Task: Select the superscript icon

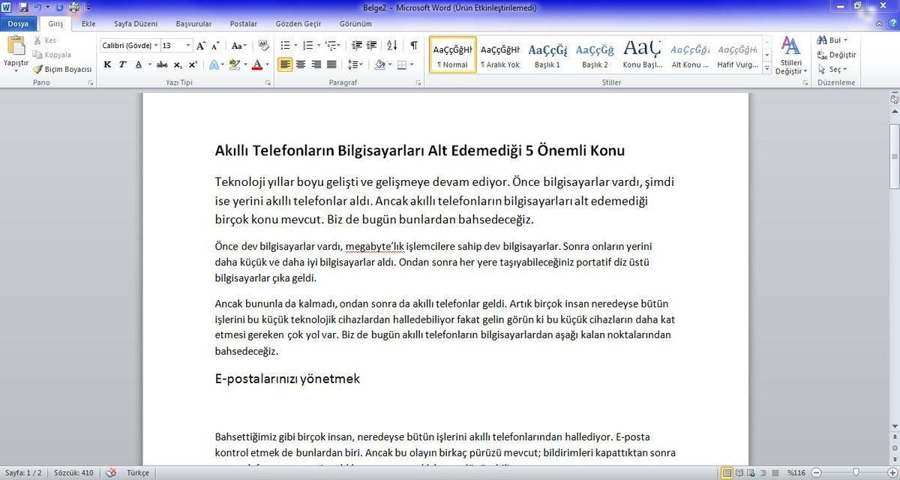Action: click(x=192, y=64)
